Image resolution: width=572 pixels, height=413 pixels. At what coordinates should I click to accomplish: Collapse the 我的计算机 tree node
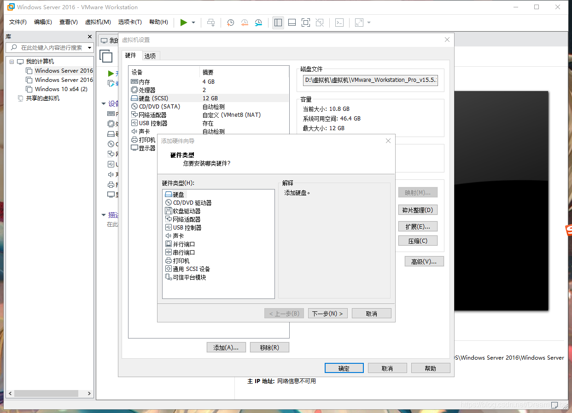[x=12, y=62]
